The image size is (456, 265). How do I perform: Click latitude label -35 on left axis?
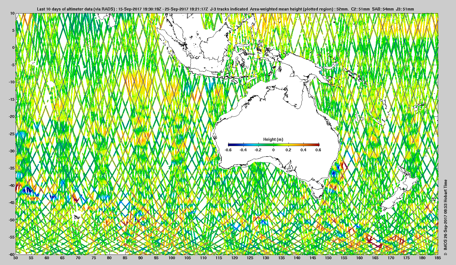click(12, 168)
